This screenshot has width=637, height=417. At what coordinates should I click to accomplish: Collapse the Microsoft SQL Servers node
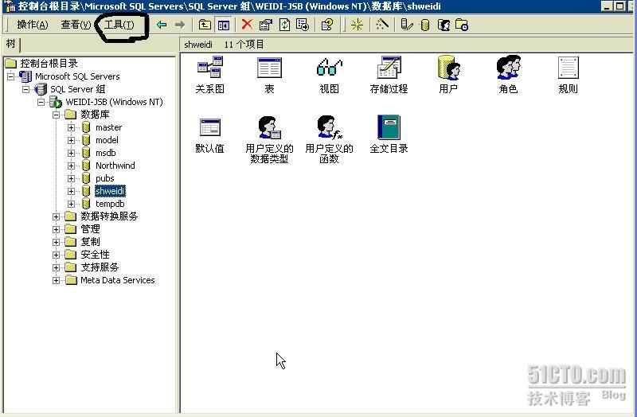click(x=11, y=76)
